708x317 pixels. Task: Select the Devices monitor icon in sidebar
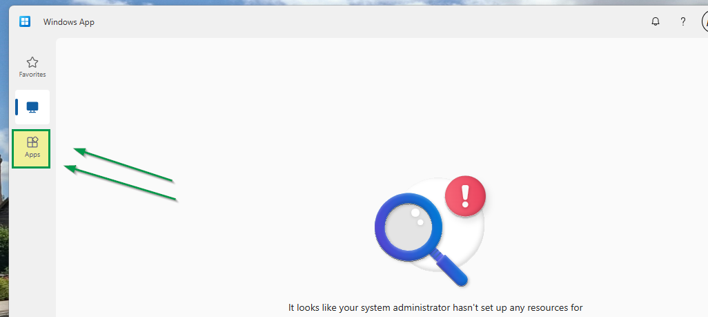(x=32, y=107)
